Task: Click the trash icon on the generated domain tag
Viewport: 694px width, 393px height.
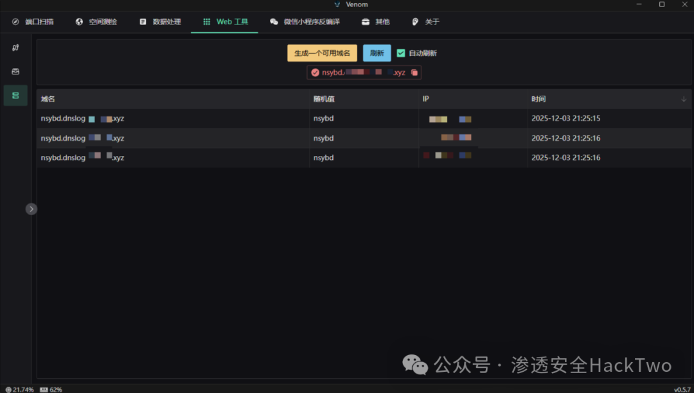Action: pos(414,72)
